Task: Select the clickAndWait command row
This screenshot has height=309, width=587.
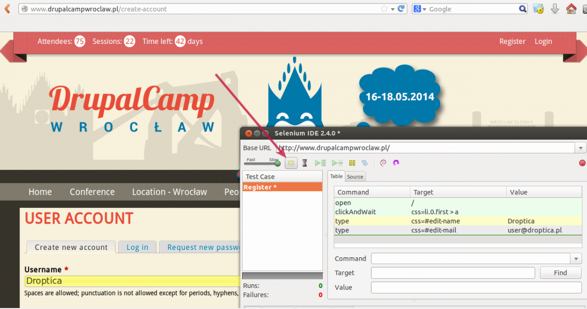Action: pyautogui.click(x=458, y=212)
